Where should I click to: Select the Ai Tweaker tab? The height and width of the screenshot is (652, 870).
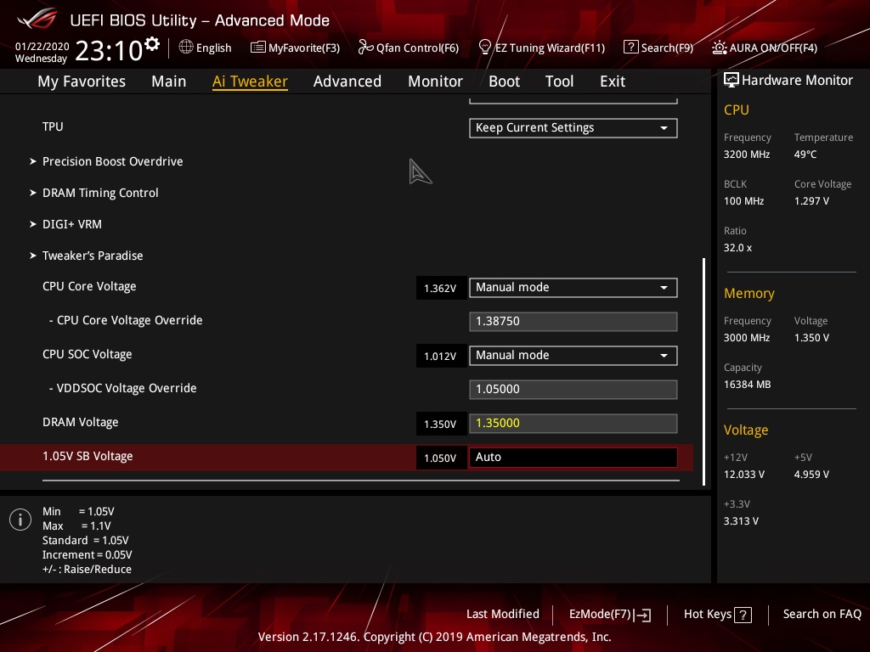250,81
